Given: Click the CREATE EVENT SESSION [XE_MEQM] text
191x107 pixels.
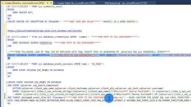Looking at the screenshot, I should point(27,82).
